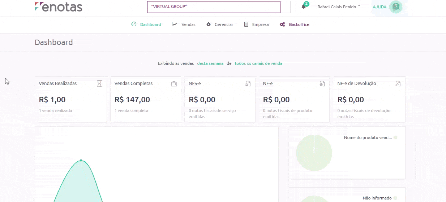Expand the Rafael Calais Penido user menu

(x=339, y=7)
